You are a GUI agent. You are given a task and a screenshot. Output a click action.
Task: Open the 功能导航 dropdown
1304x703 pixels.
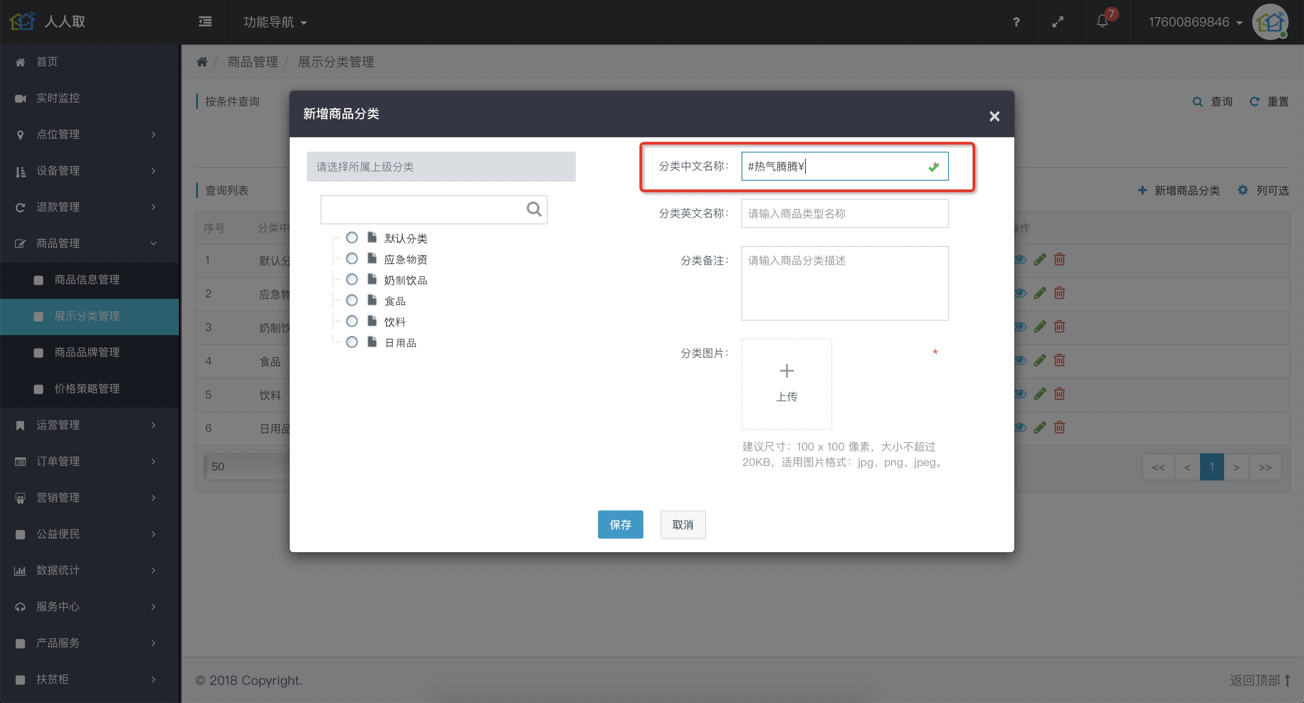click(275, 22)
